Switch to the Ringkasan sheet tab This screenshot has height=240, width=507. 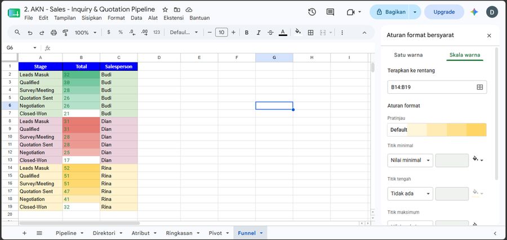click(179, 233)
